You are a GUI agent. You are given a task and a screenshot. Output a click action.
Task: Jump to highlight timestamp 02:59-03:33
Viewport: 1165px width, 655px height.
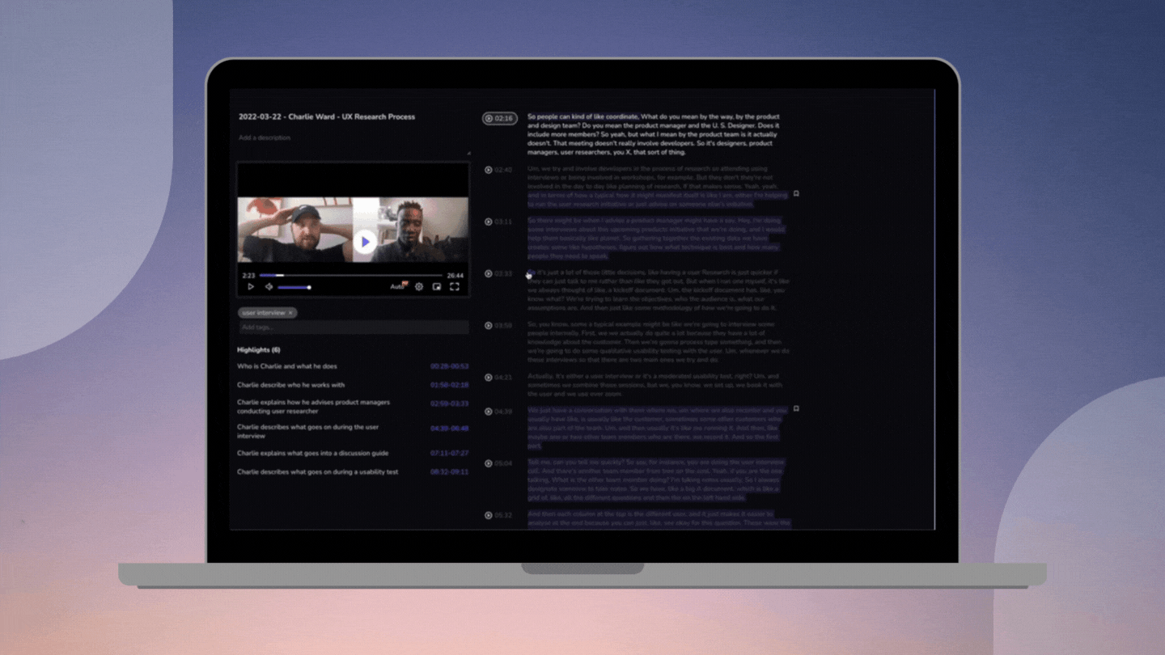449,403
